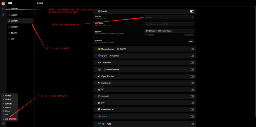This screenshot has height=127, width=256.
Task: Click the bottom-left settings sliders icon
Action: (x=3, y=123)
